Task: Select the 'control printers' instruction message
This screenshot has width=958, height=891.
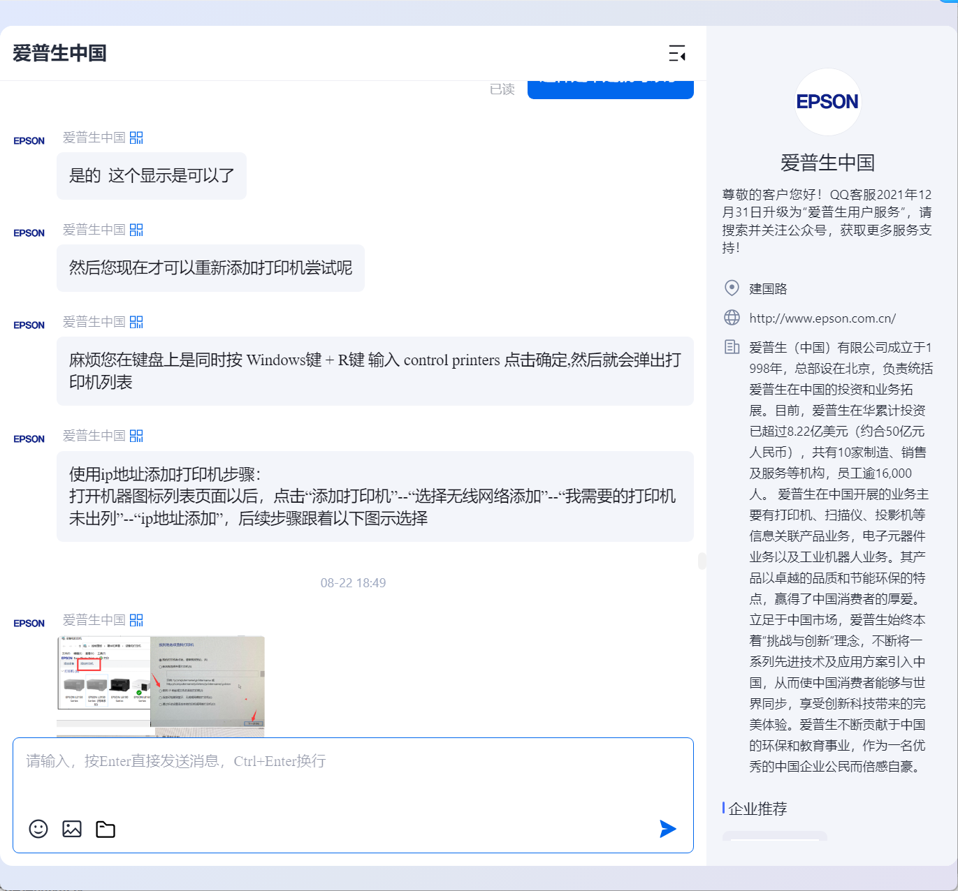Action: pyautogui.click(x=375, y=371)
